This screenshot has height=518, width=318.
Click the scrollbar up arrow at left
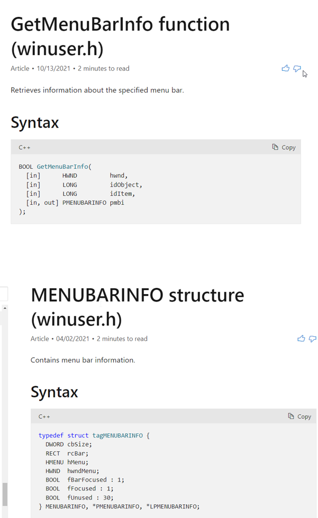tap(5, 308)
